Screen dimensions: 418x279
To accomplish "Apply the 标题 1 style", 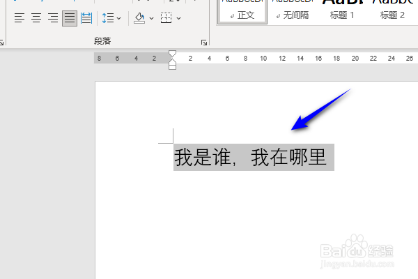I will (x=342, y=12).
